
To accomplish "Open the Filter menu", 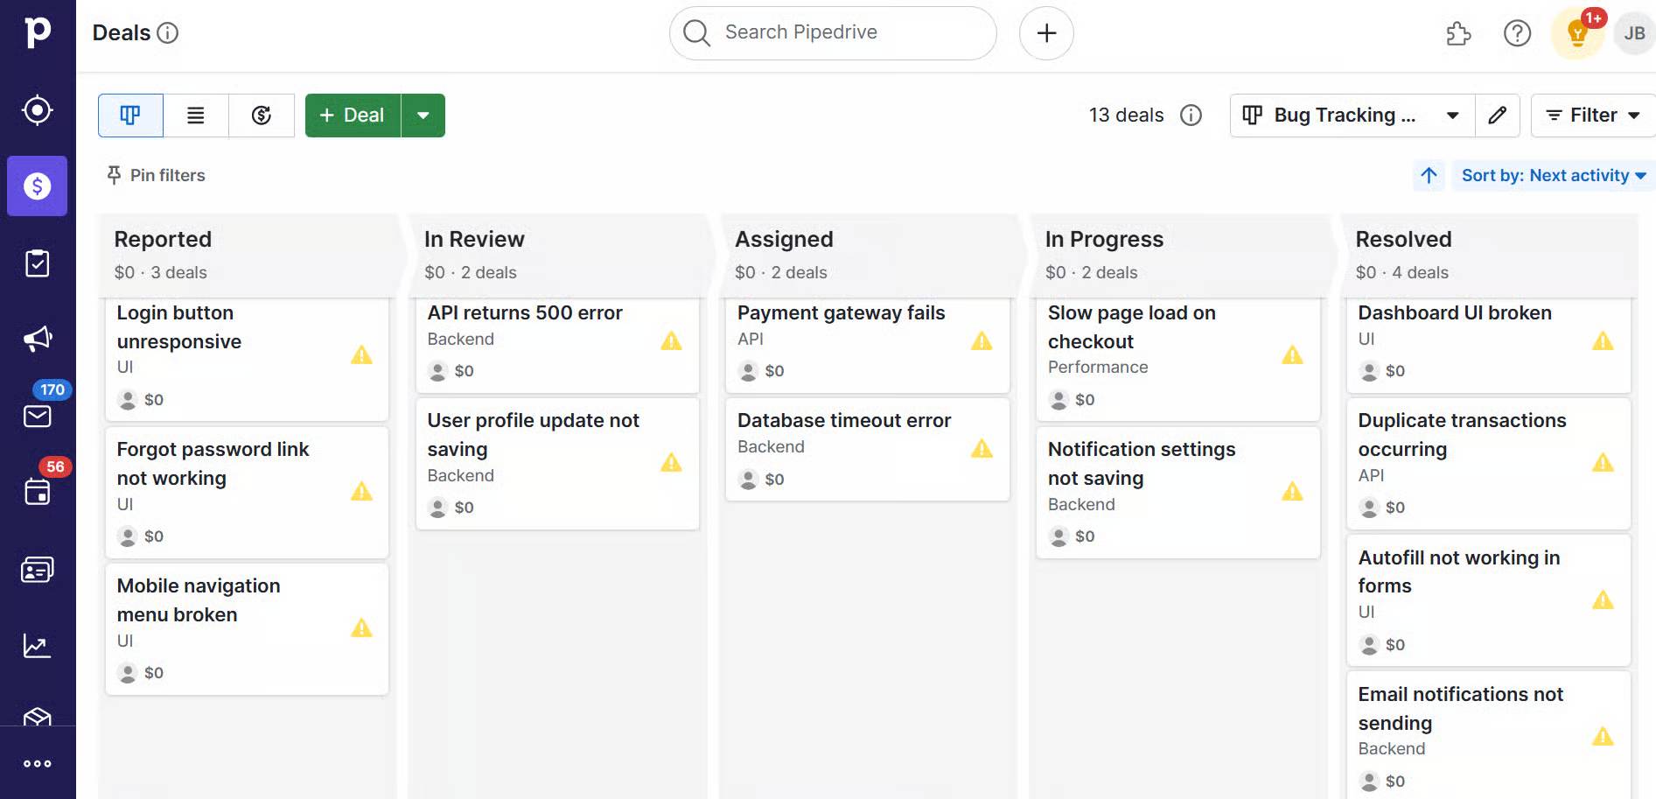I will pyautogui.click(x=1592, y=115).
